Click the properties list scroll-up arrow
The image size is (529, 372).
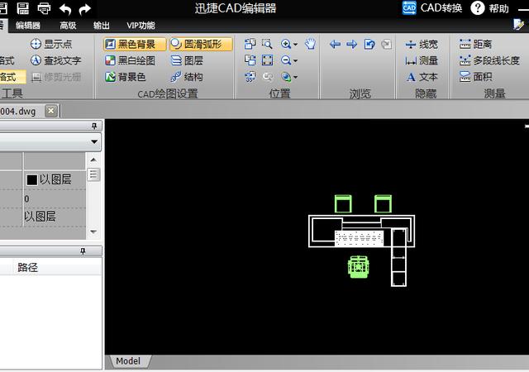point(93,160)
